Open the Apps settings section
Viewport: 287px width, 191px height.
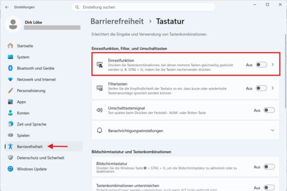click(x=44, y=101)
